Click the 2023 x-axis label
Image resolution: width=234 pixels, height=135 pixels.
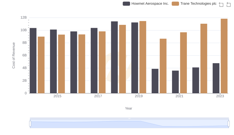click(220, 96)
